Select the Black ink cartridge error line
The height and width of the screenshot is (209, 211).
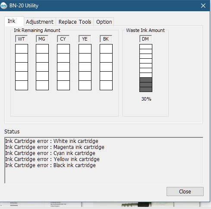(50, 165)
